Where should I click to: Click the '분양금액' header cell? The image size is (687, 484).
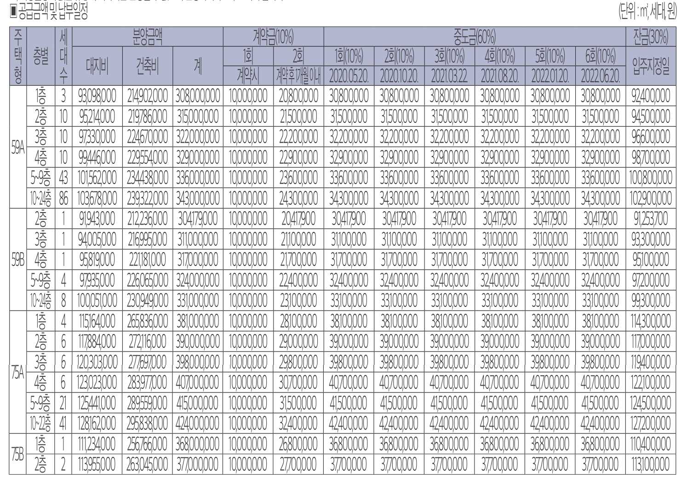tap(147, 37)
